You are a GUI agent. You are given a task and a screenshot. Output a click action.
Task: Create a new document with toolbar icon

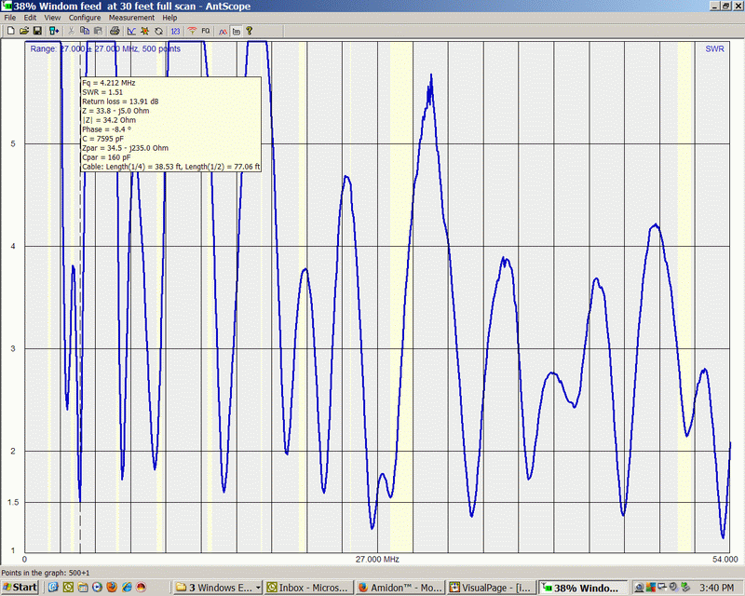click(x=10, y=31)
